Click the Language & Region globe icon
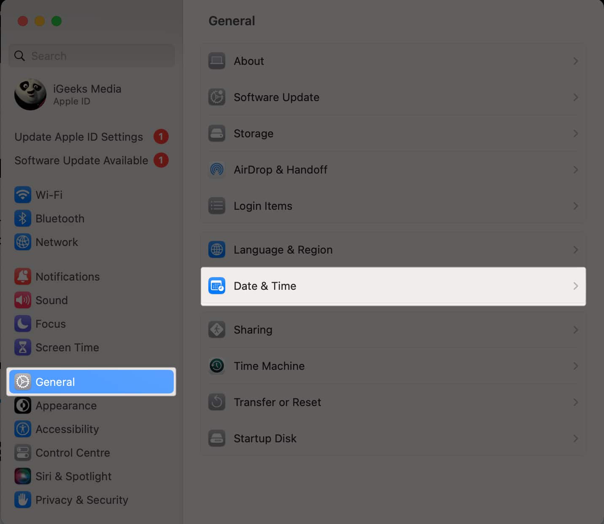 217,250
